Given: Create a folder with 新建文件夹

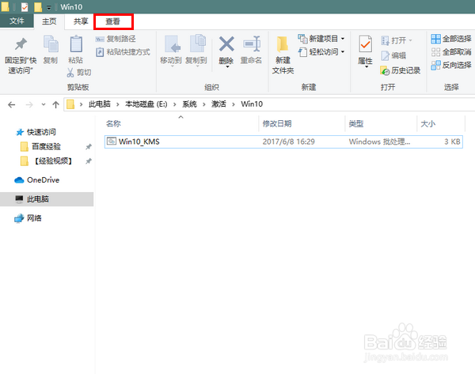Looking at the screenshot, I should (x=283, y=55).
